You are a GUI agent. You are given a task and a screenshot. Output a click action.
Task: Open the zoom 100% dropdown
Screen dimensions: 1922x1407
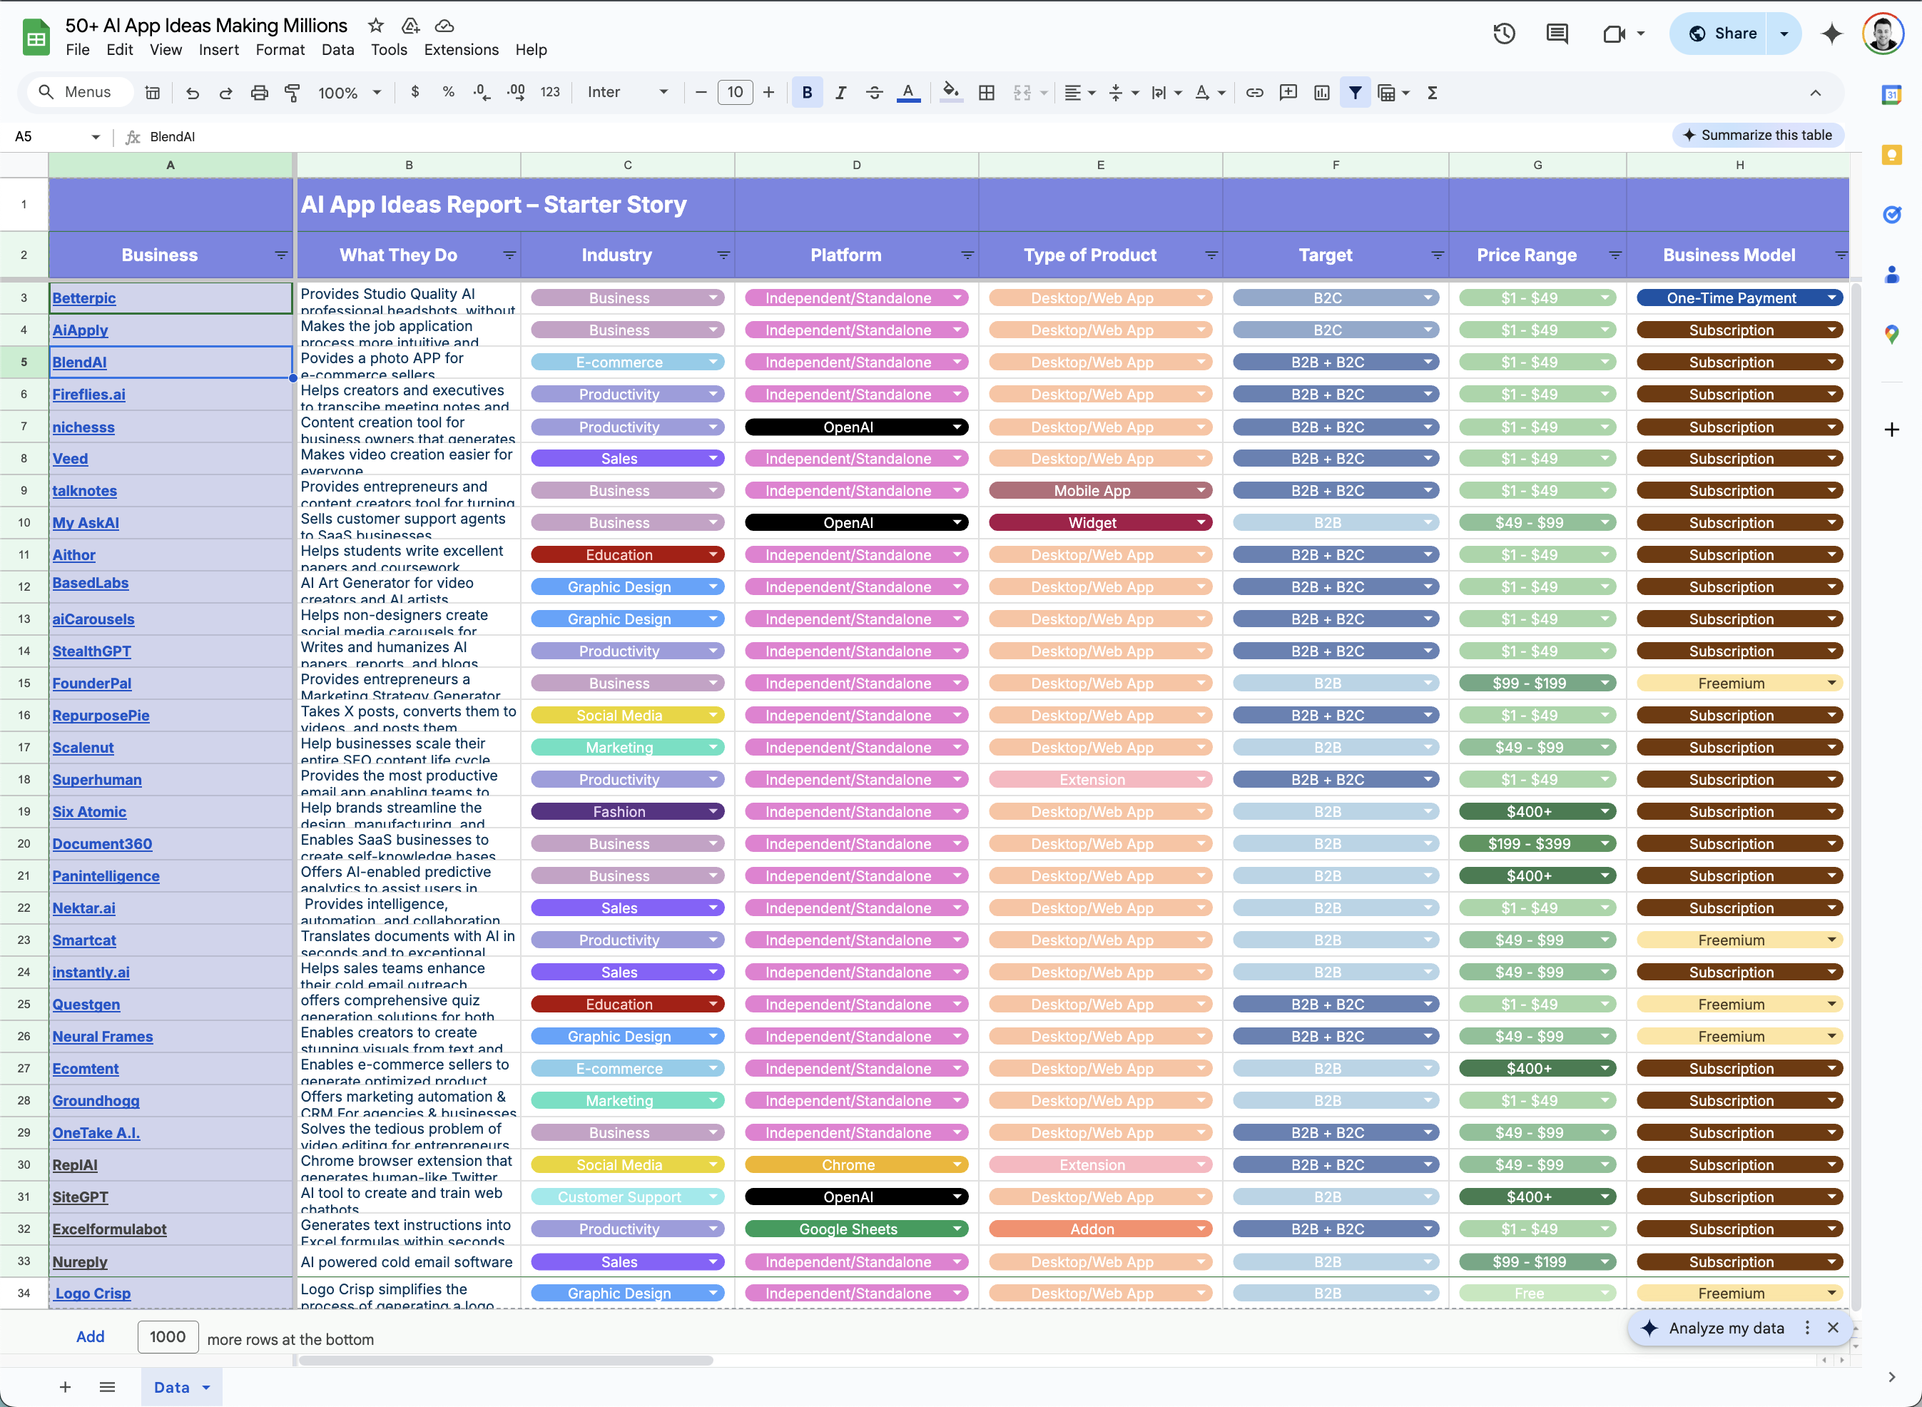click(x=350, y=92)
